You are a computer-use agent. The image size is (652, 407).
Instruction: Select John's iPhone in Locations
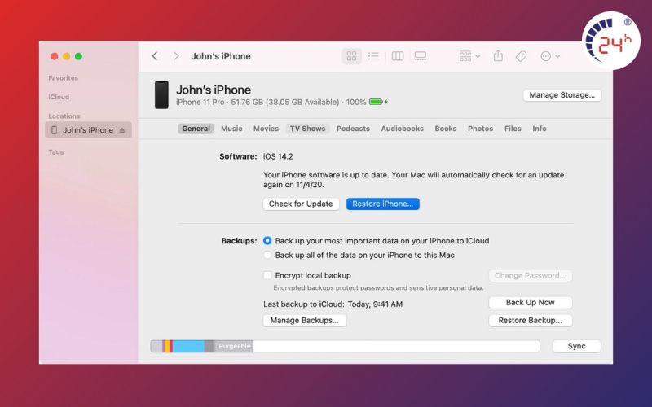[x=88, y=130]
